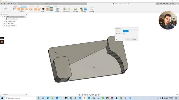Switch to the Mesh tab
179x100 pixels.
pyautogui.click(x=38, y=6)
